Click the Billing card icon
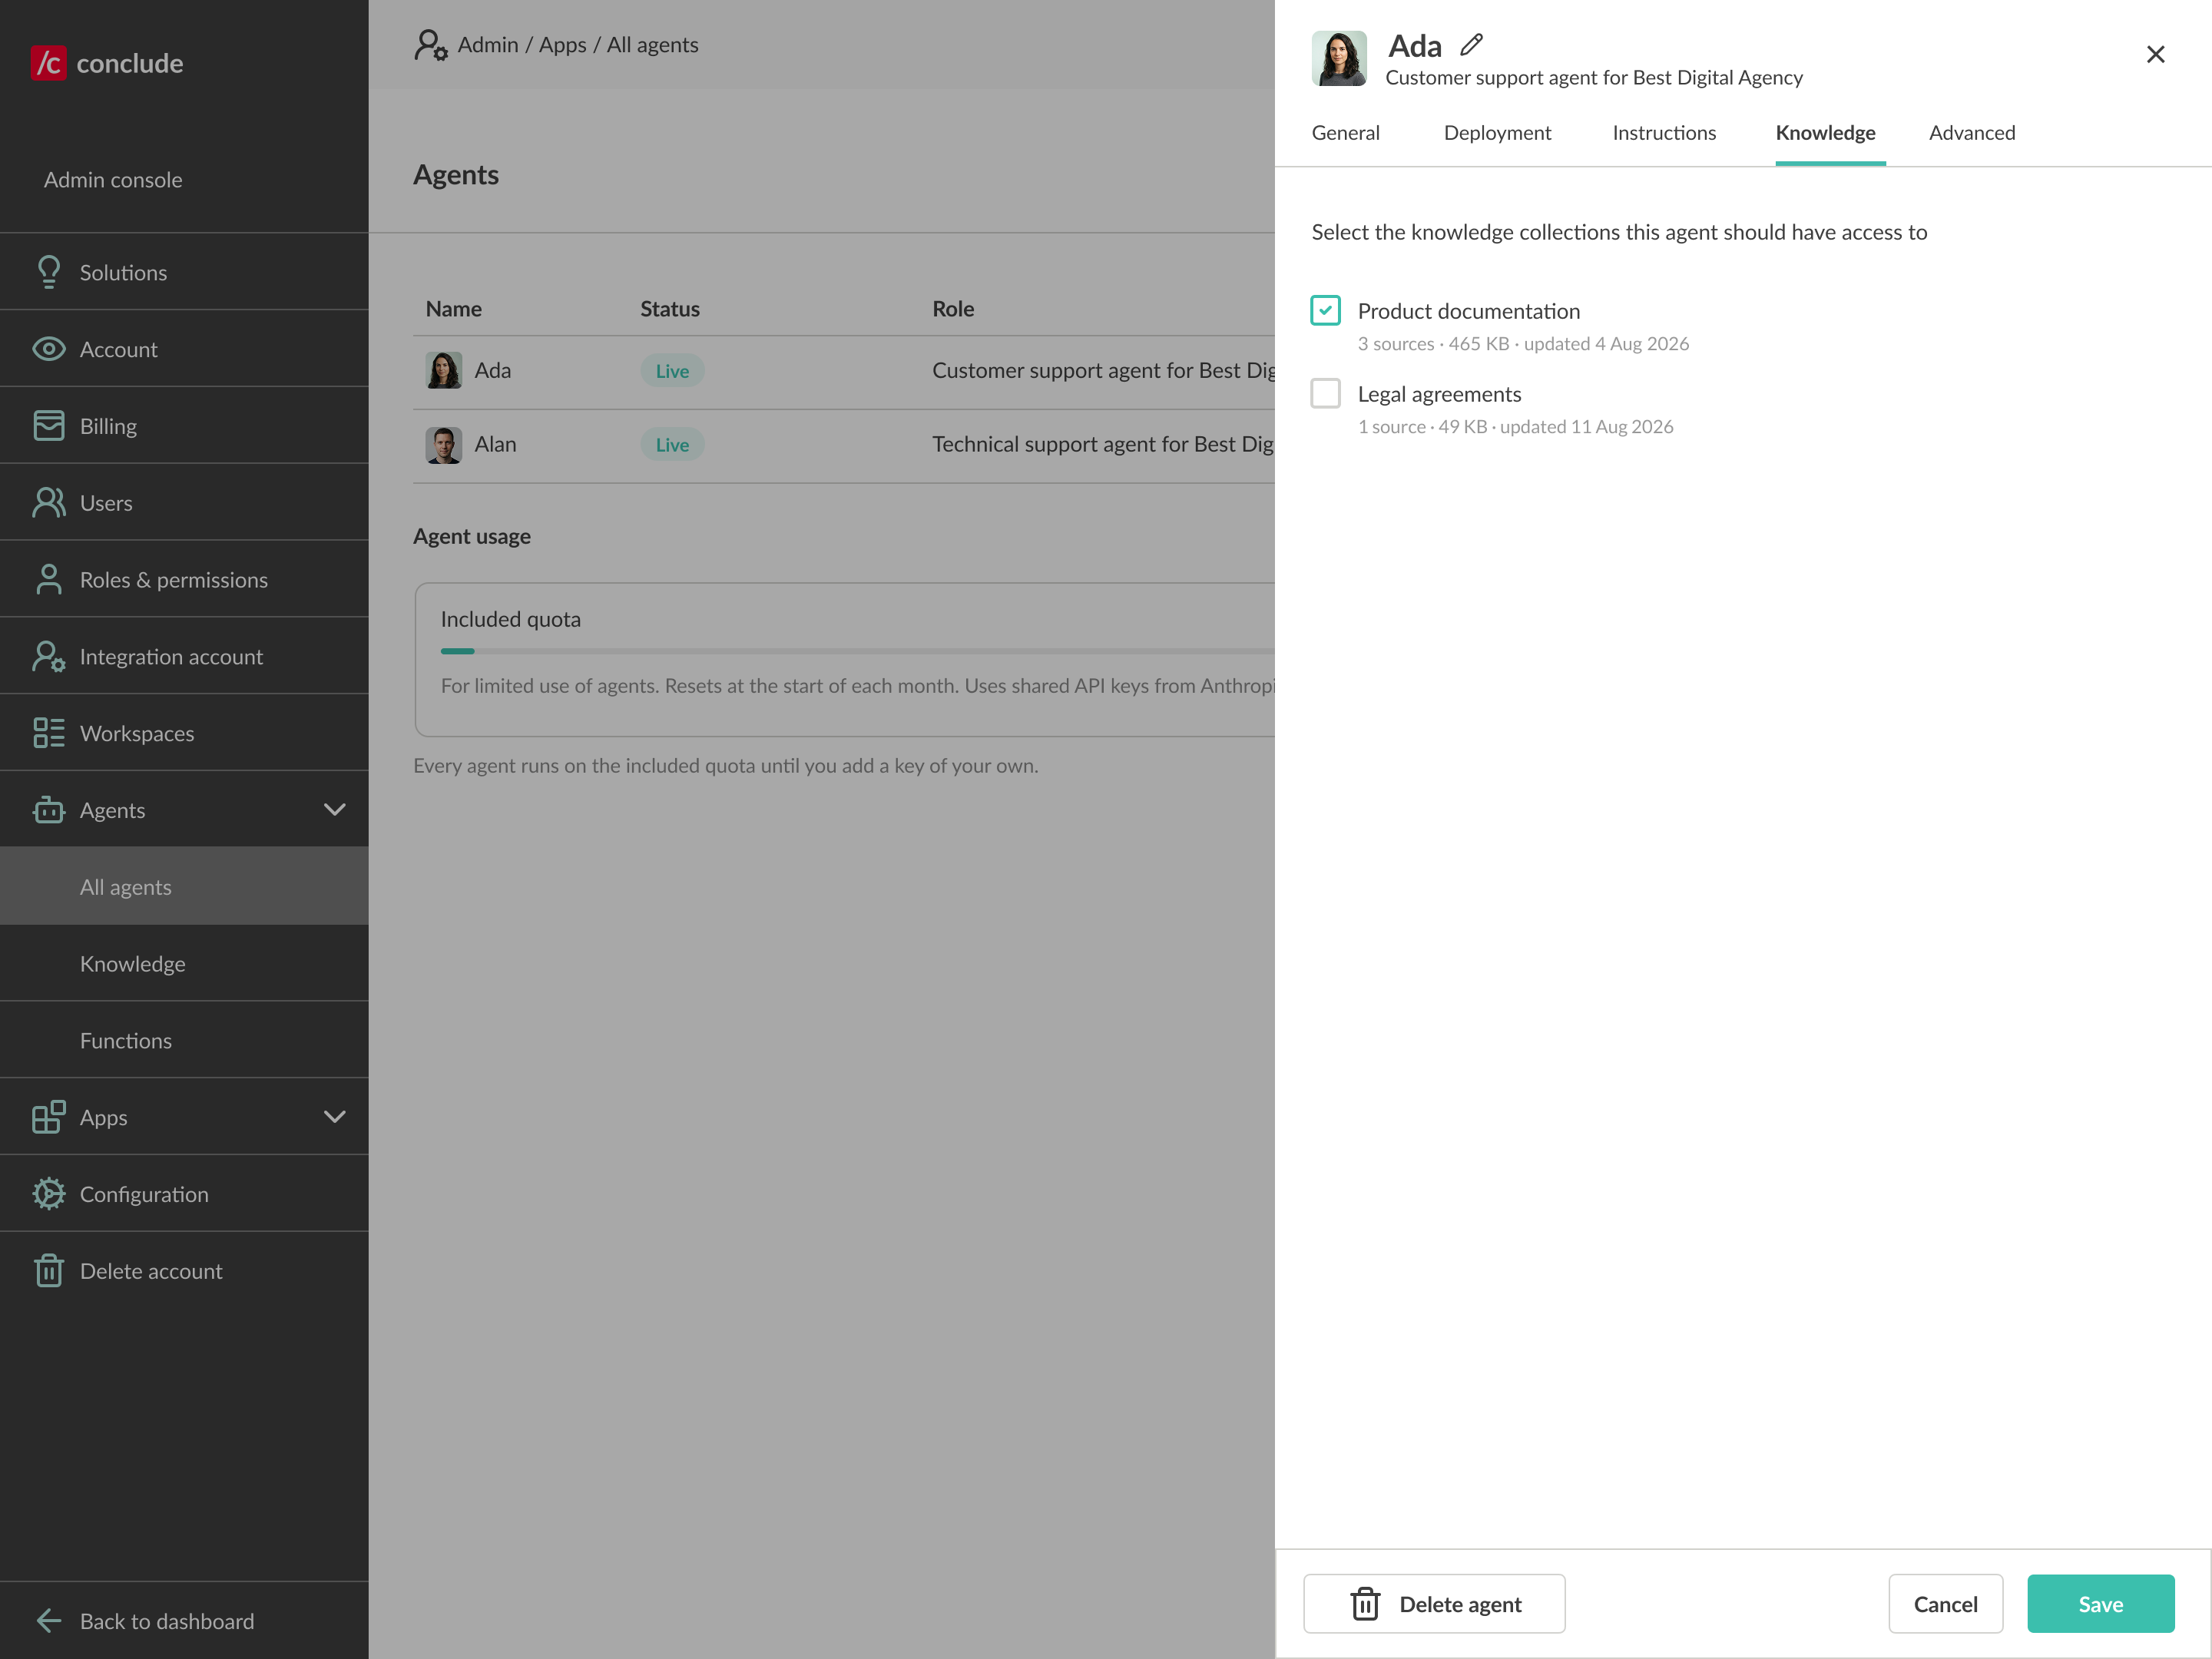The width and height of the screenshot is (2212, 1659). (48, 426)
